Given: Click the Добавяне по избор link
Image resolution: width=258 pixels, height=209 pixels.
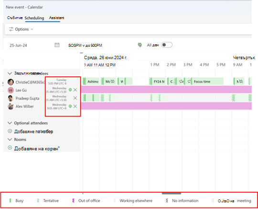Looking at the screenshot, I should click(33, 131).
